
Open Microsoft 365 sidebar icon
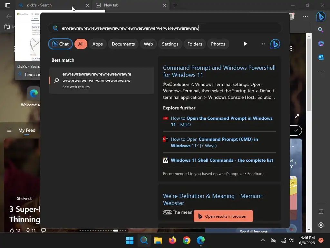(x=321, y=44)
